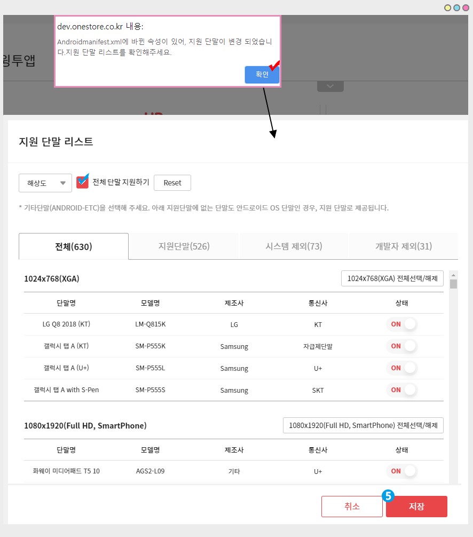The width and height of the screenshot is (473, 537).
Task: Disable the 갤럭시 탭 A (KT) switch
Action: click(x=401, y=346)
